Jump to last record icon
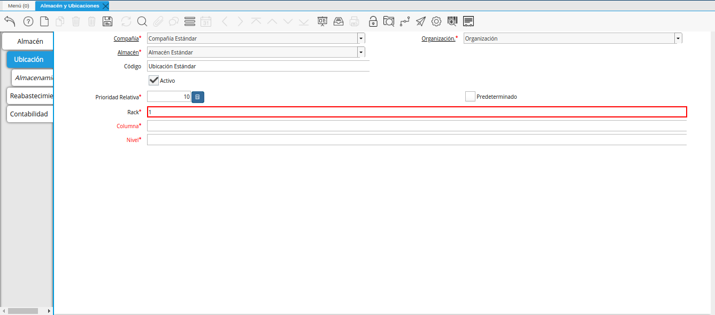715x315 pixels. [304, 21]
